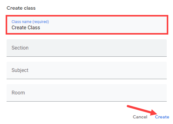173x124 pixels.
Task: Click the underline beneath the Section field
Action: [87, 57]
